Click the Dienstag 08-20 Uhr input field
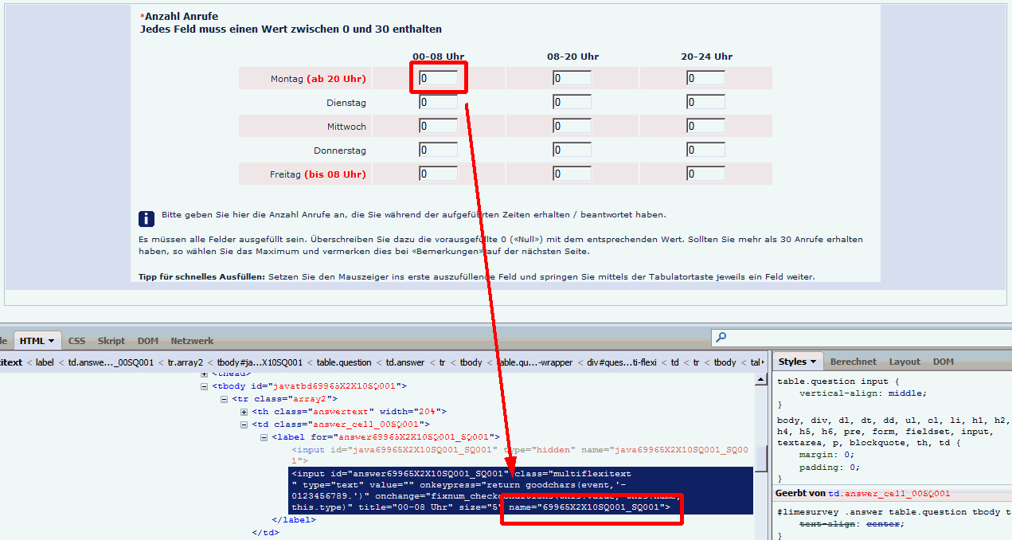 (572, 103)
